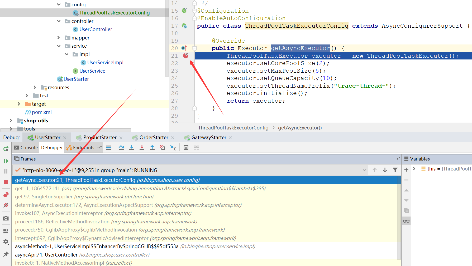Expand the 'this' variable node
The image size is (472, 266).
pos(414,169)
